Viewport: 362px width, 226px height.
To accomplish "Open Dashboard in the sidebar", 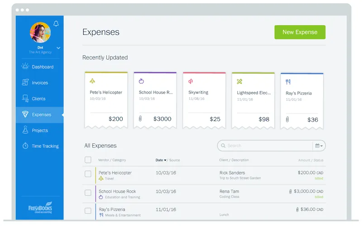I will 42,67.
